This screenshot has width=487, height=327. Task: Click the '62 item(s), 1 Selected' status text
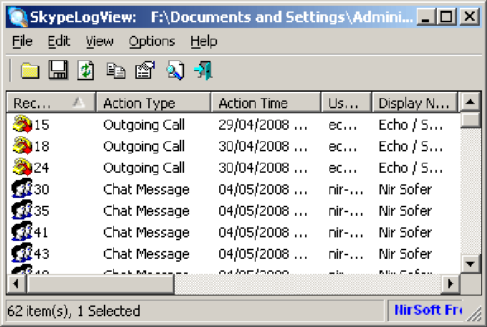[x=74, y=311]
